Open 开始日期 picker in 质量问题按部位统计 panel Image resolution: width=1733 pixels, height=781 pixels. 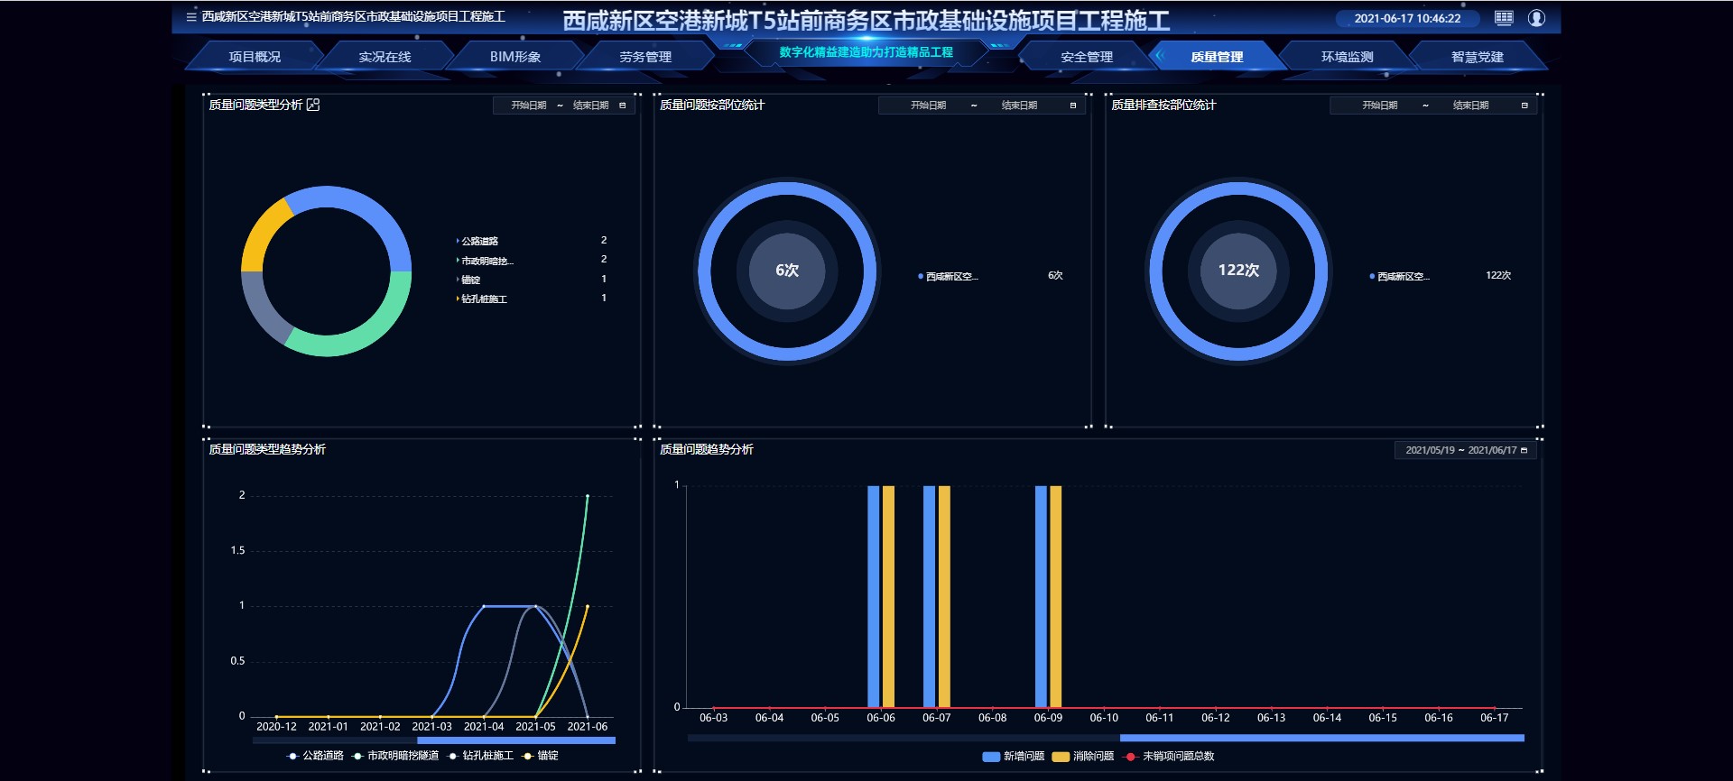coord(928,106)
